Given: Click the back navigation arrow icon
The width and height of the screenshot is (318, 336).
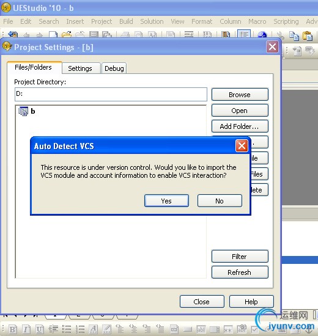Looking at the screenshot, I should pyautogui.click(x=26, y=35).
